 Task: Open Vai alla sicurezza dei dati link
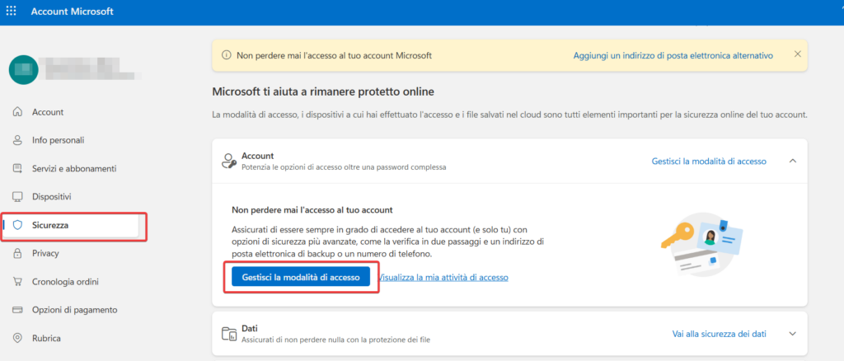719,334
